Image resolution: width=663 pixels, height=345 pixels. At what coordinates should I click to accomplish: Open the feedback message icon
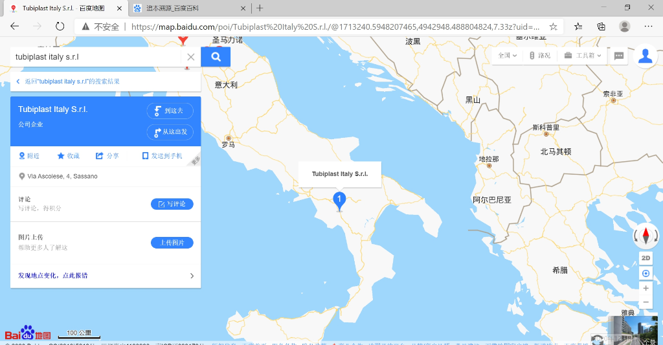click(x=618, y=56)
